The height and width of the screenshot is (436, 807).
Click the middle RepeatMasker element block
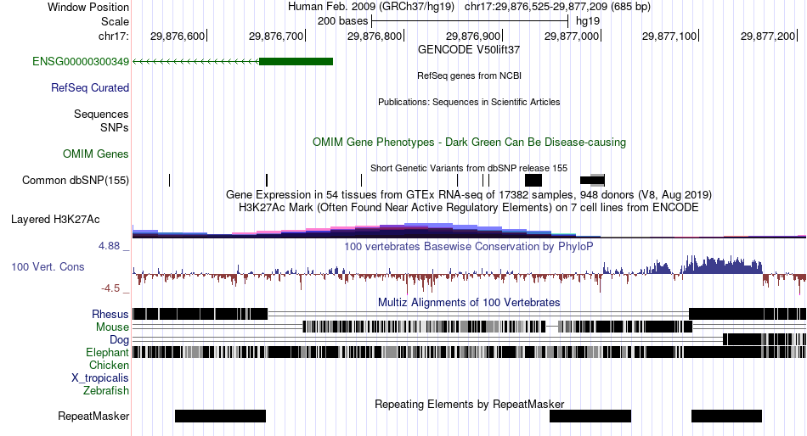(x=590, y=416)
